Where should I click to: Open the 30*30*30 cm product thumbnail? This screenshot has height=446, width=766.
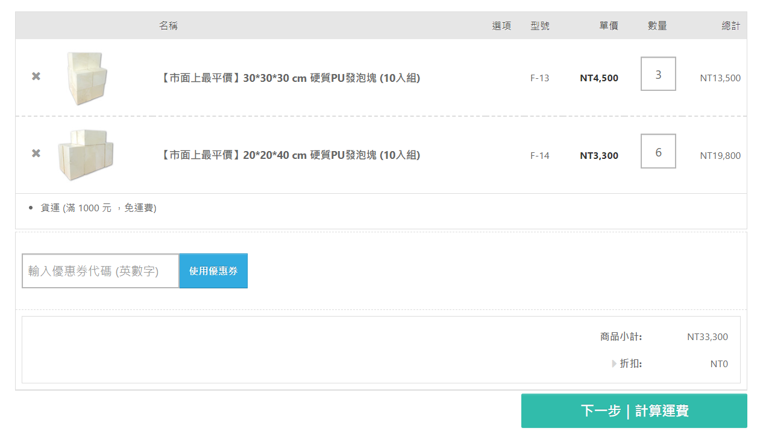tap(87, 78)
